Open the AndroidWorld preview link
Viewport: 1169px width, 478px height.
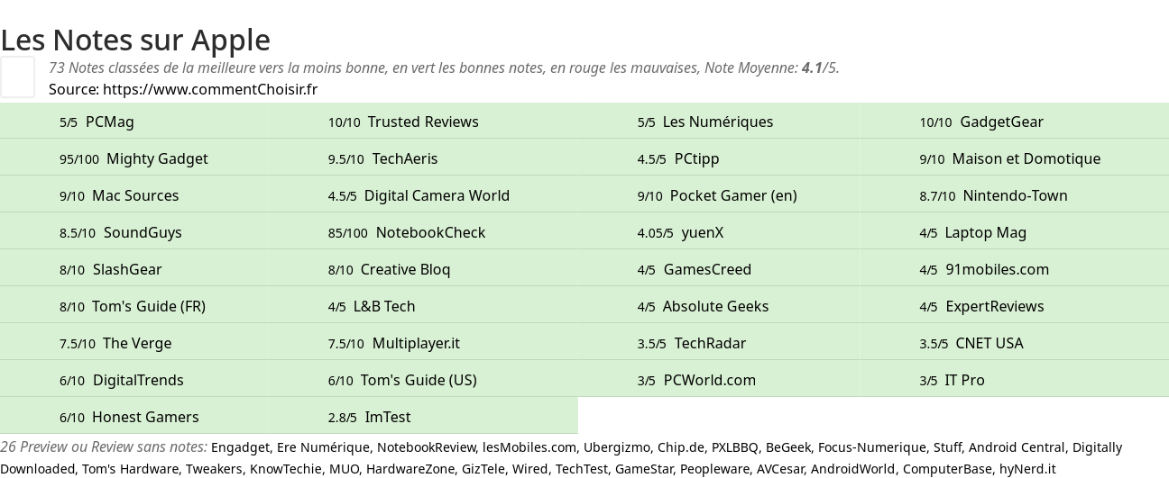853,469
